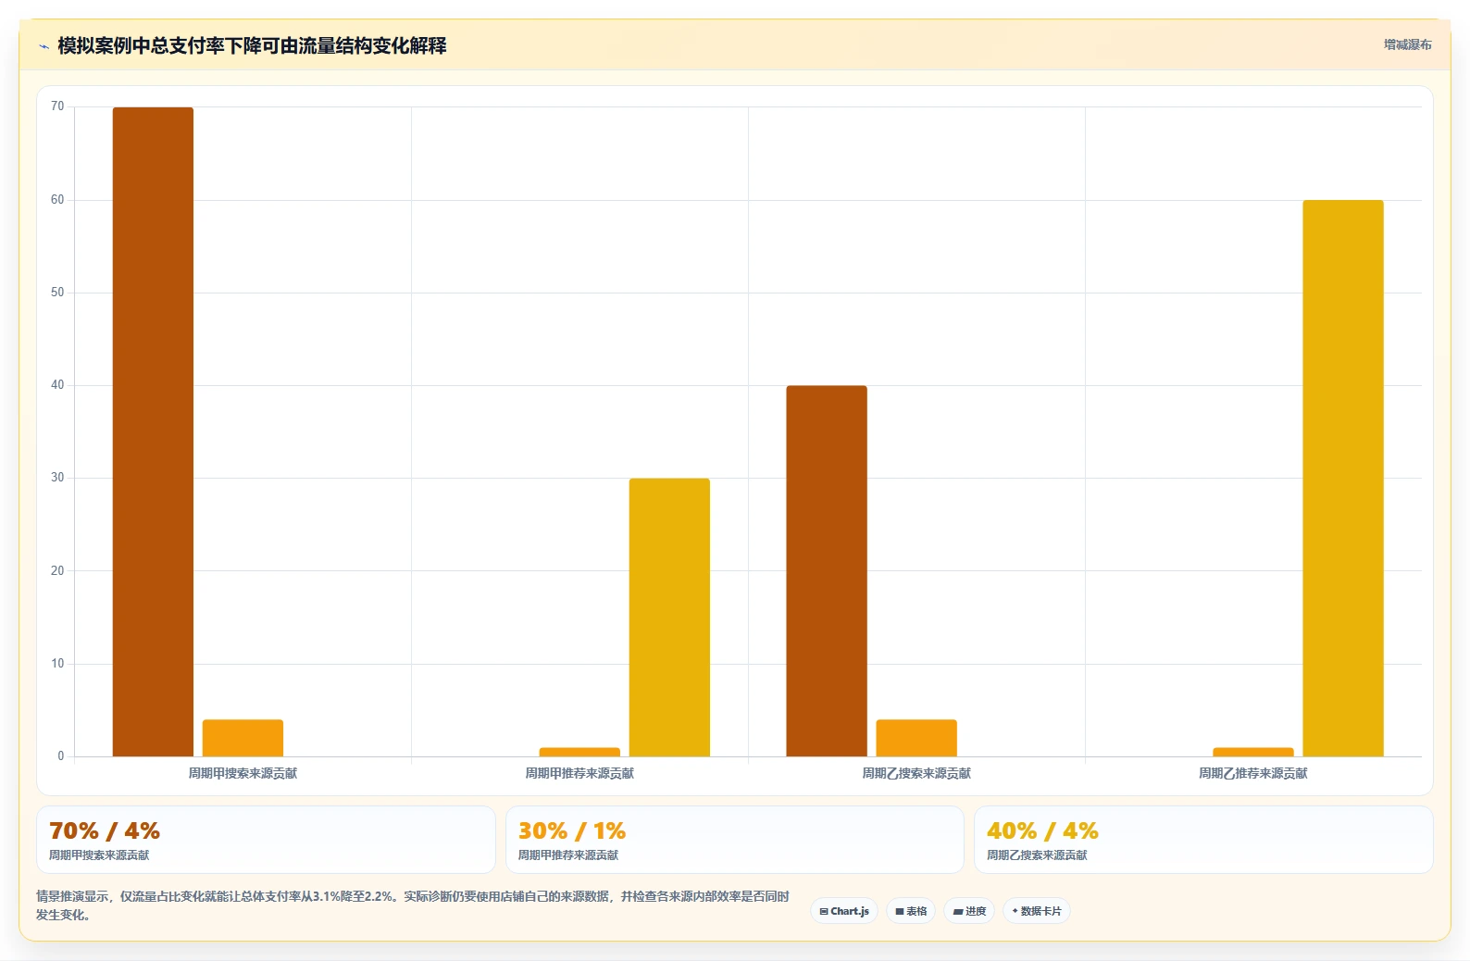Select the 进度 tag chip
1470x961 pixels.
coord(969,911)
